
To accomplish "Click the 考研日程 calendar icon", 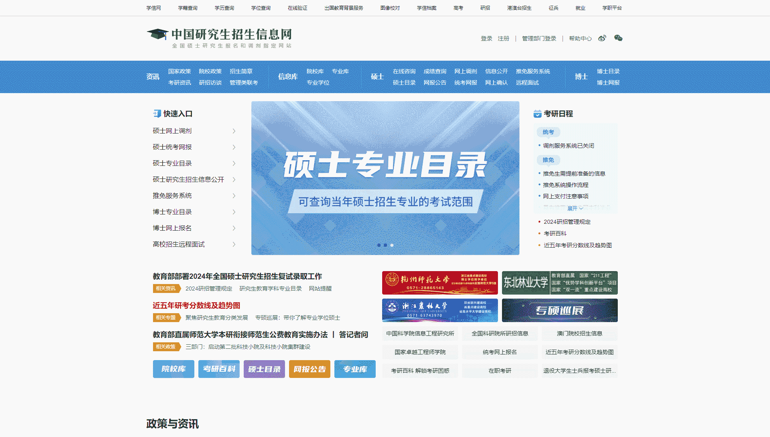I will pos(537,114).
